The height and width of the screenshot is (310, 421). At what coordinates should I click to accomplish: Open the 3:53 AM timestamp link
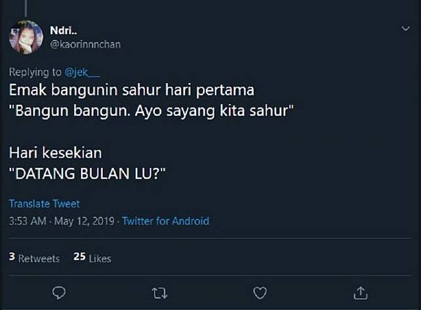pos(27,221)
